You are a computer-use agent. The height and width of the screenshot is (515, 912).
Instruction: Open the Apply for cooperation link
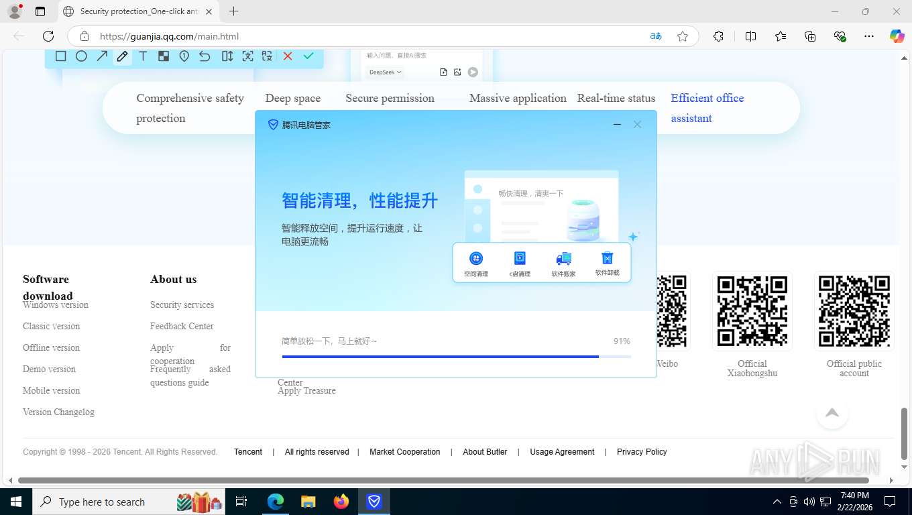pos(190,354)
